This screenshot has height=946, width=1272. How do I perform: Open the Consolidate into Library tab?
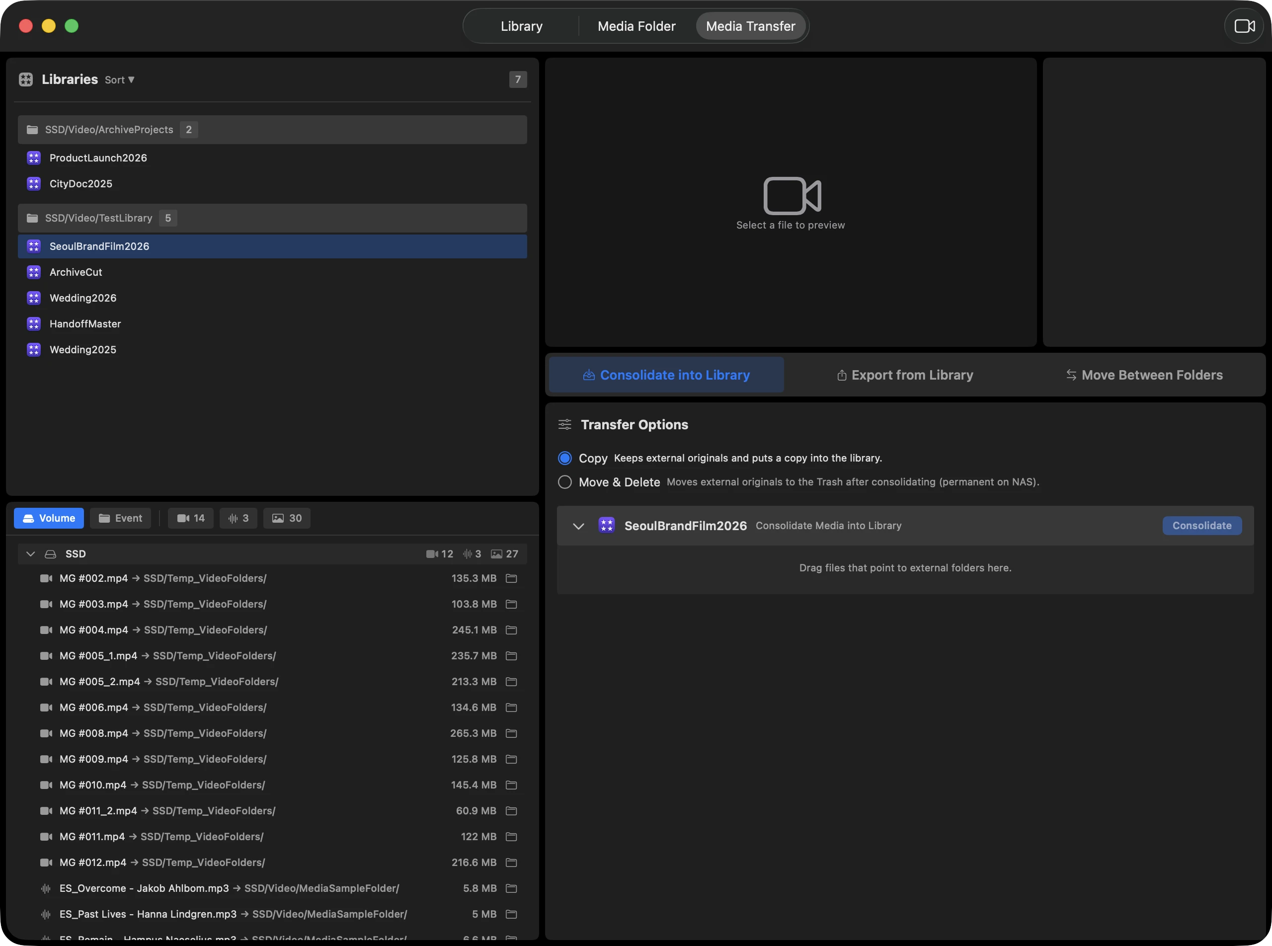(666, 375)
